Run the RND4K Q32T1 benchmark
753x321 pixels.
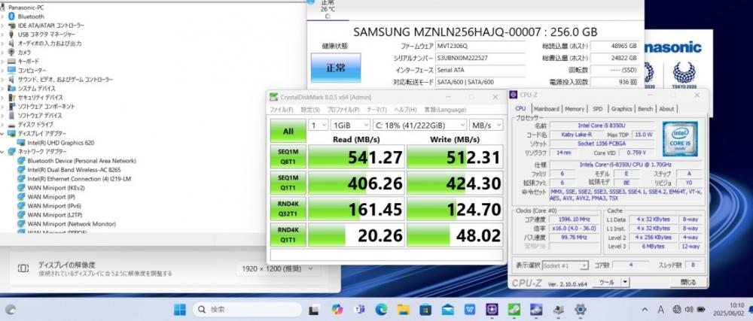click(288, 208)
